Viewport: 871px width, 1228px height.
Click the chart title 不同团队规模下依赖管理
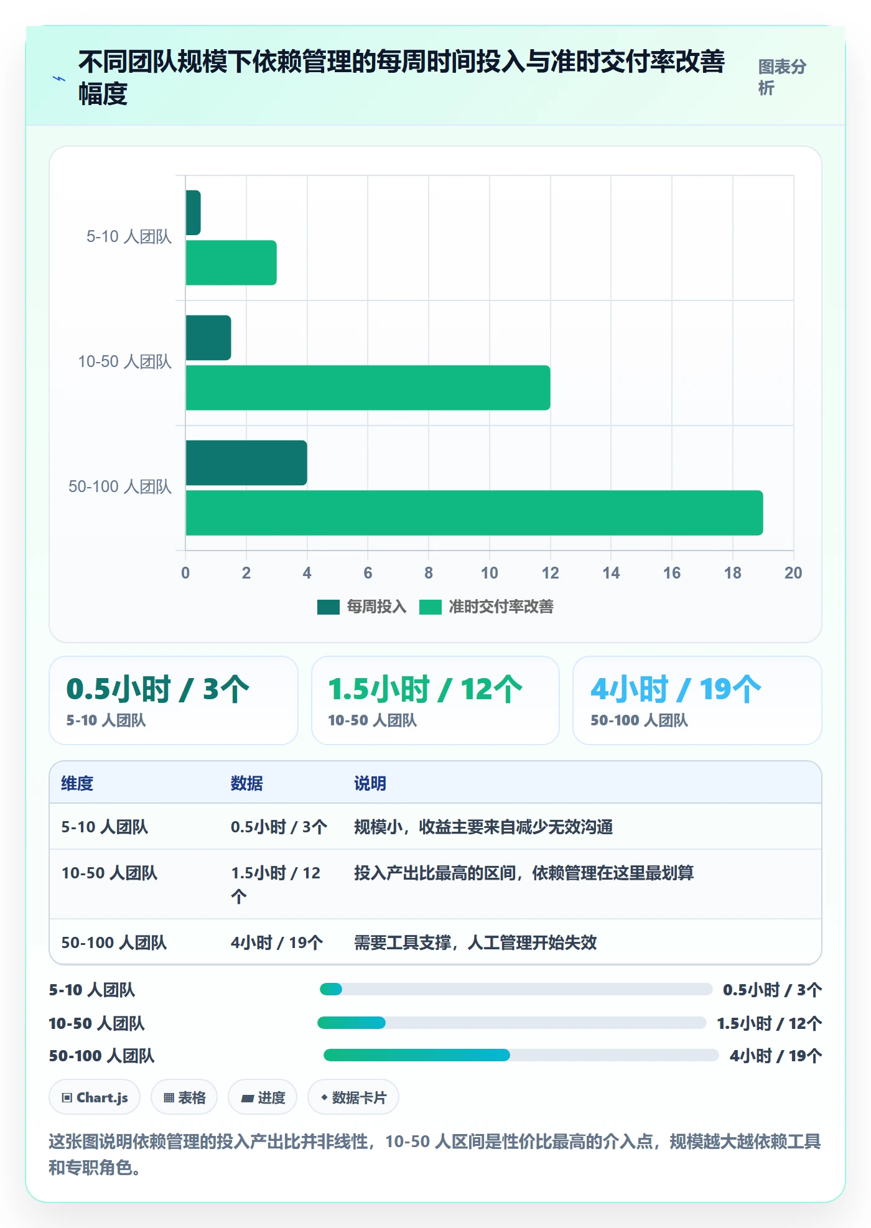(401, 77)
